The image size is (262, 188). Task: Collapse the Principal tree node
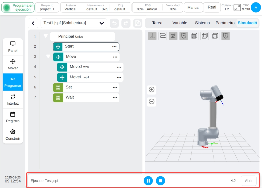click(46, 36)
